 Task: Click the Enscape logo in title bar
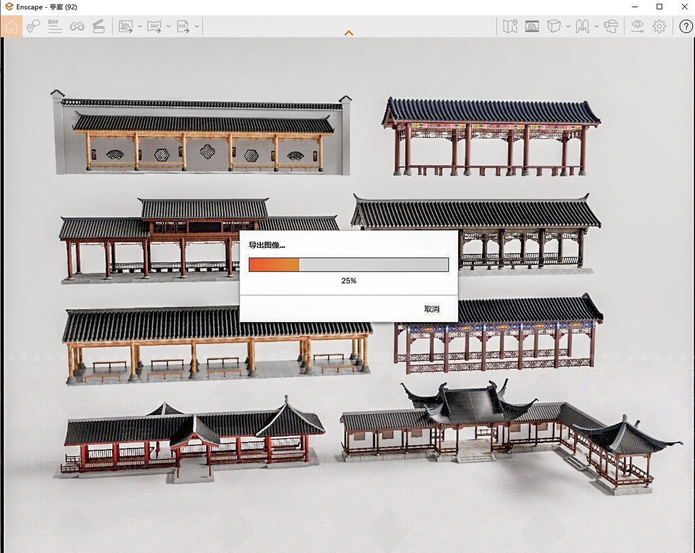point(9,7)
